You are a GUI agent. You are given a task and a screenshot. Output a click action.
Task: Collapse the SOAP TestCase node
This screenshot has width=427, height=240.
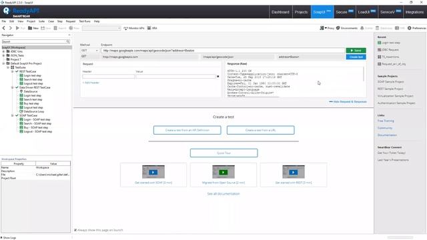[12, 115]
